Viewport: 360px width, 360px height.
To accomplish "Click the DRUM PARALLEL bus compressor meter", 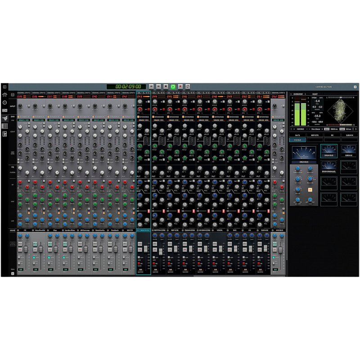I will (x=328, y=167).
